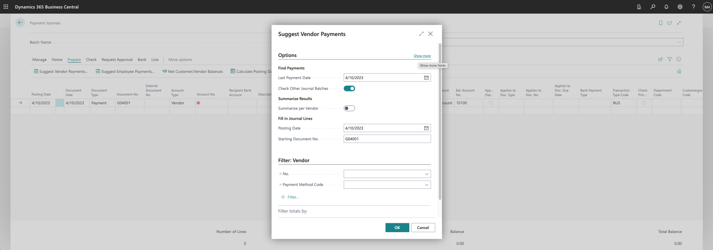Click the row selector arrow for line G04001

click(21, 103)
